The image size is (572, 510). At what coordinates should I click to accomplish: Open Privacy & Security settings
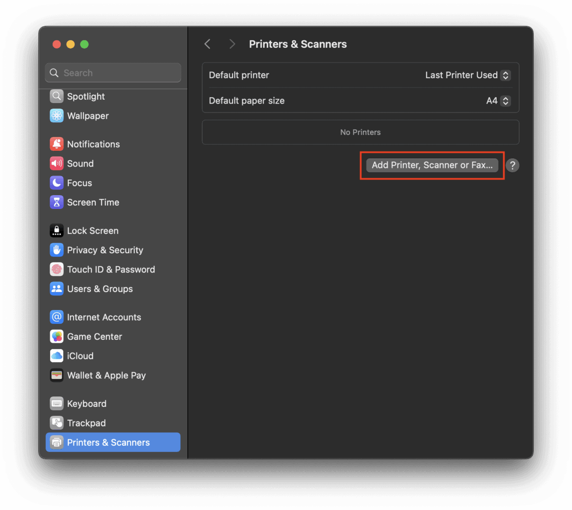click(105, 250)
